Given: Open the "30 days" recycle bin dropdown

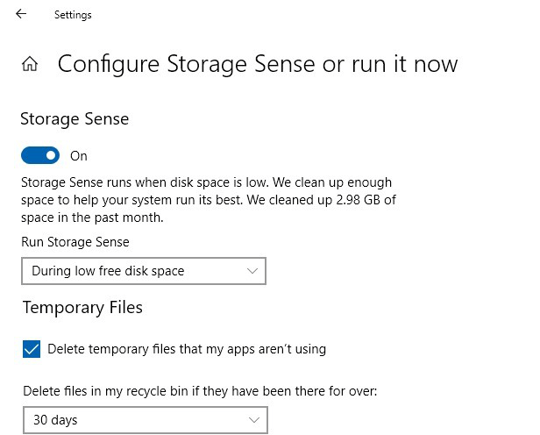Looking at the screenshot, I should click(x=143, y=419).
